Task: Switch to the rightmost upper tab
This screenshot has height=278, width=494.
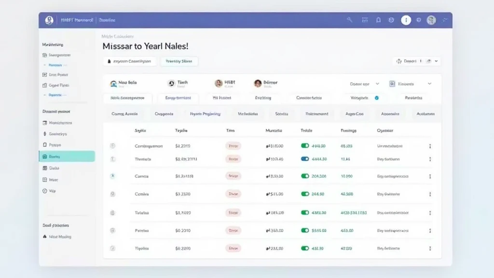Action: point(413,98)
